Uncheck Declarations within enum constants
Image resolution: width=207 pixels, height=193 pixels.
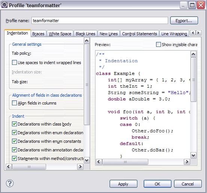click(14, 141)
